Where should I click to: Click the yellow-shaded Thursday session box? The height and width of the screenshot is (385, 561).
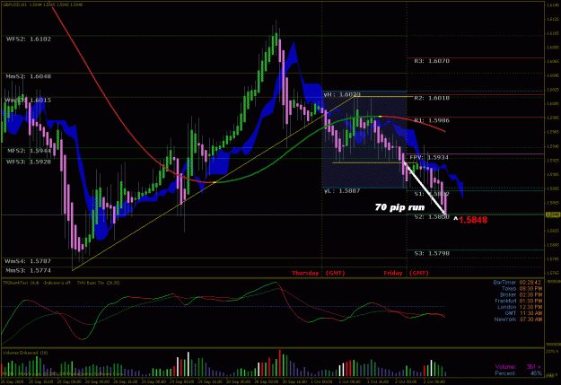(364, 139)
